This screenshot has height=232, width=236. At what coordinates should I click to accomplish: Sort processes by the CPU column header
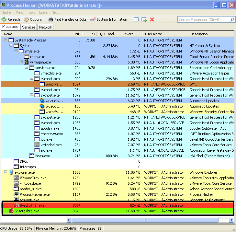point(92,34)
